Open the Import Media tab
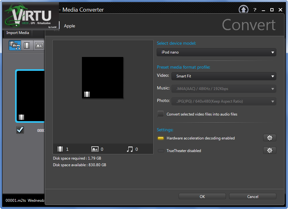This screenshot has height=209, width=288. click(18, 33)
